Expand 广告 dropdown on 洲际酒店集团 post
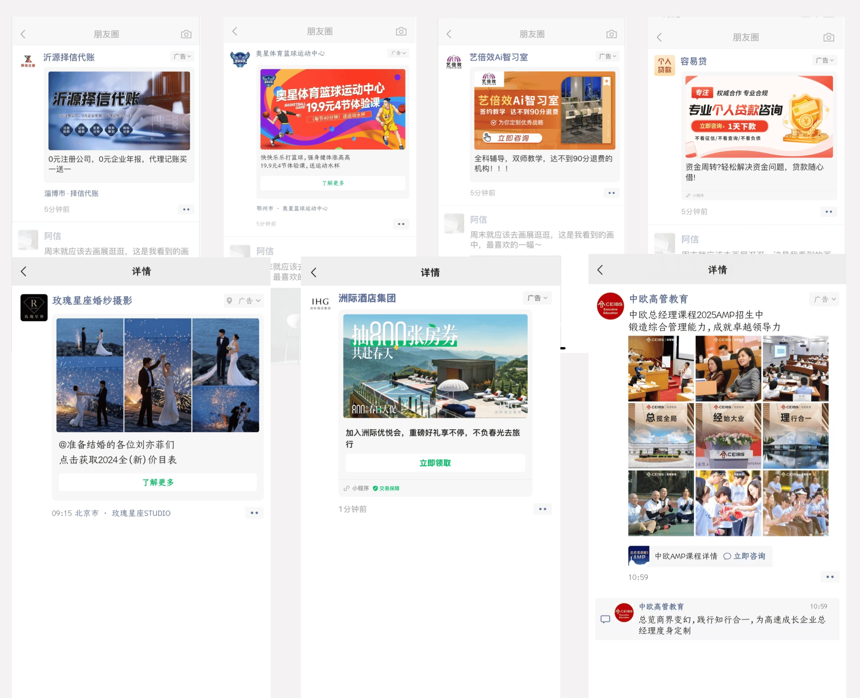The image size is (860, 698). 538,298
